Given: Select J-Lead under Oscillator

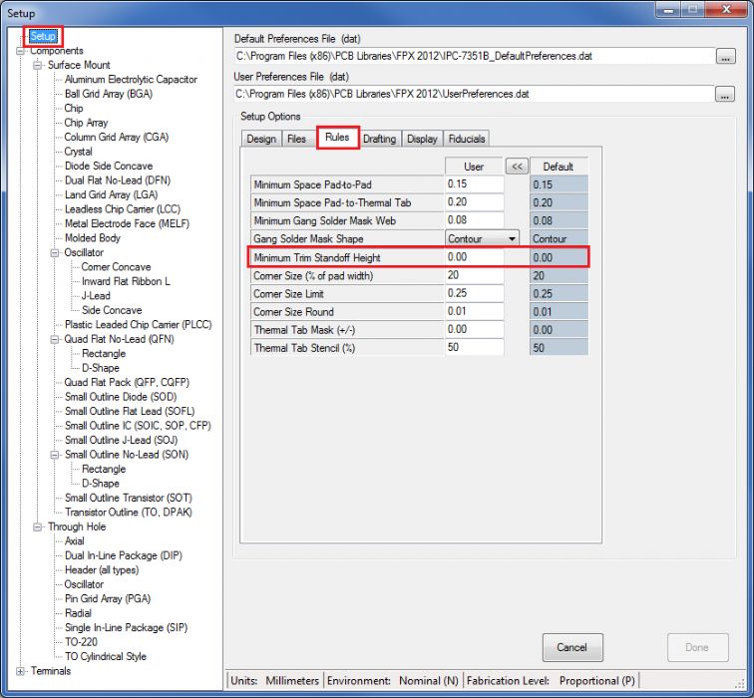Looking at the screenshot, I should pyautogui.click(x=96, y=295).
